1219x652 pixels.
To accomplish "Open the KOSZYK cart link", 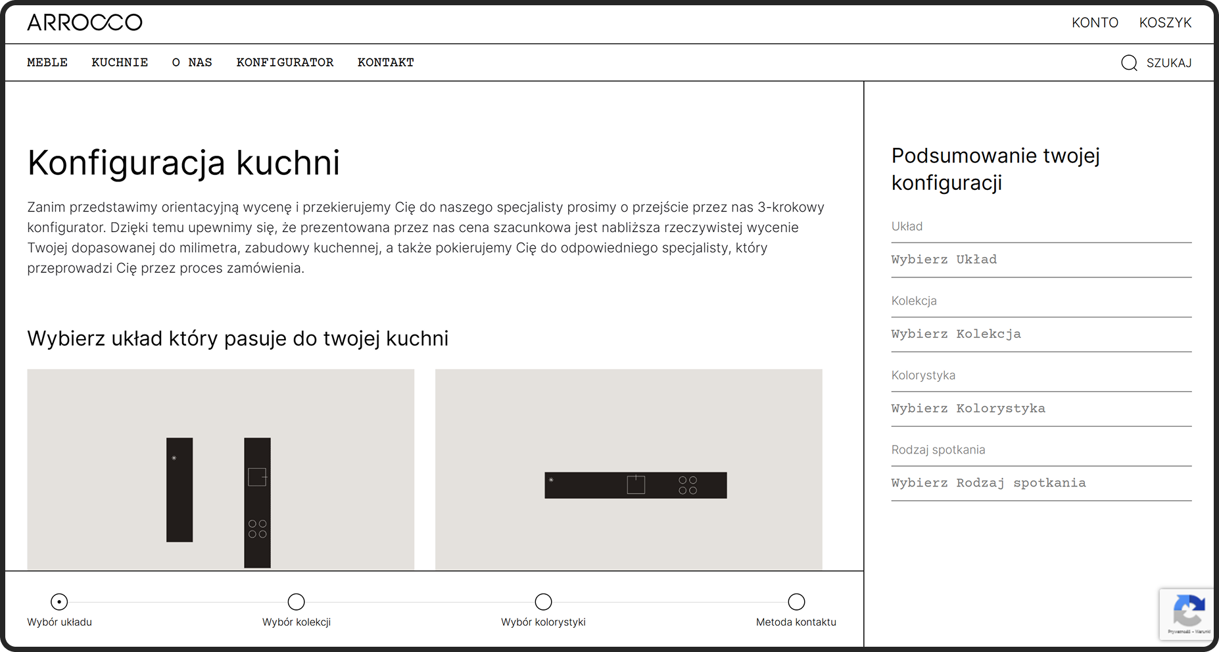I will tap(1165, 23).
